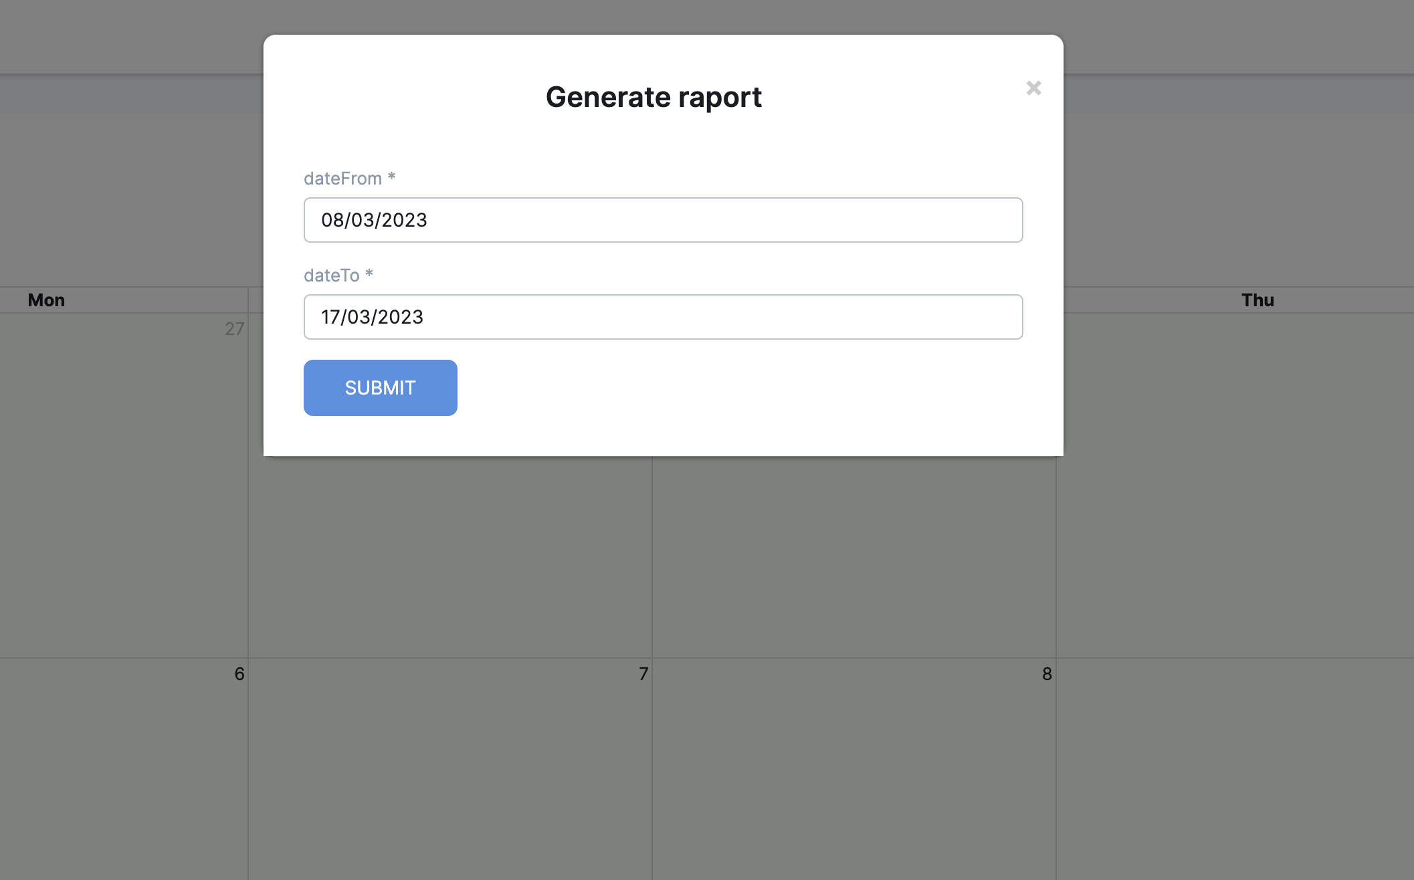Click the dateTo date input field

662,317
